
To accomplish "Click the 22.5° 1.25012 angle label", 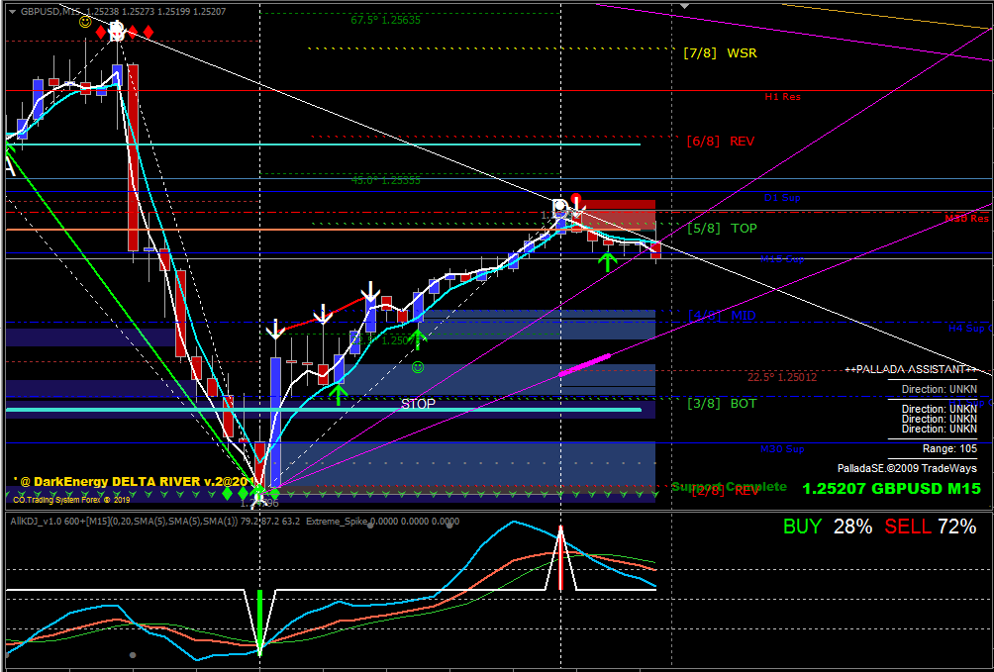I will pyautogui.click(x=781, y=377).
